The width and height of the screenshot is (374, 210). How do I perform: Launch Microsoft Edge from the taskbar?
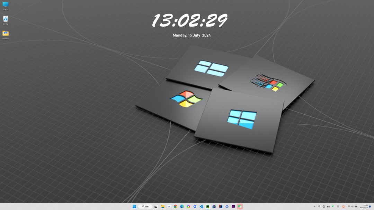(182, 207)
